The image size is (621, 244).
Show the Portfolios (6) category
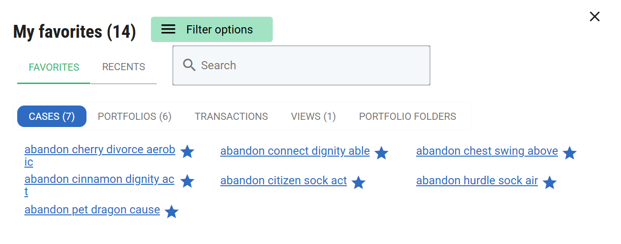click(x=135, y=117)
